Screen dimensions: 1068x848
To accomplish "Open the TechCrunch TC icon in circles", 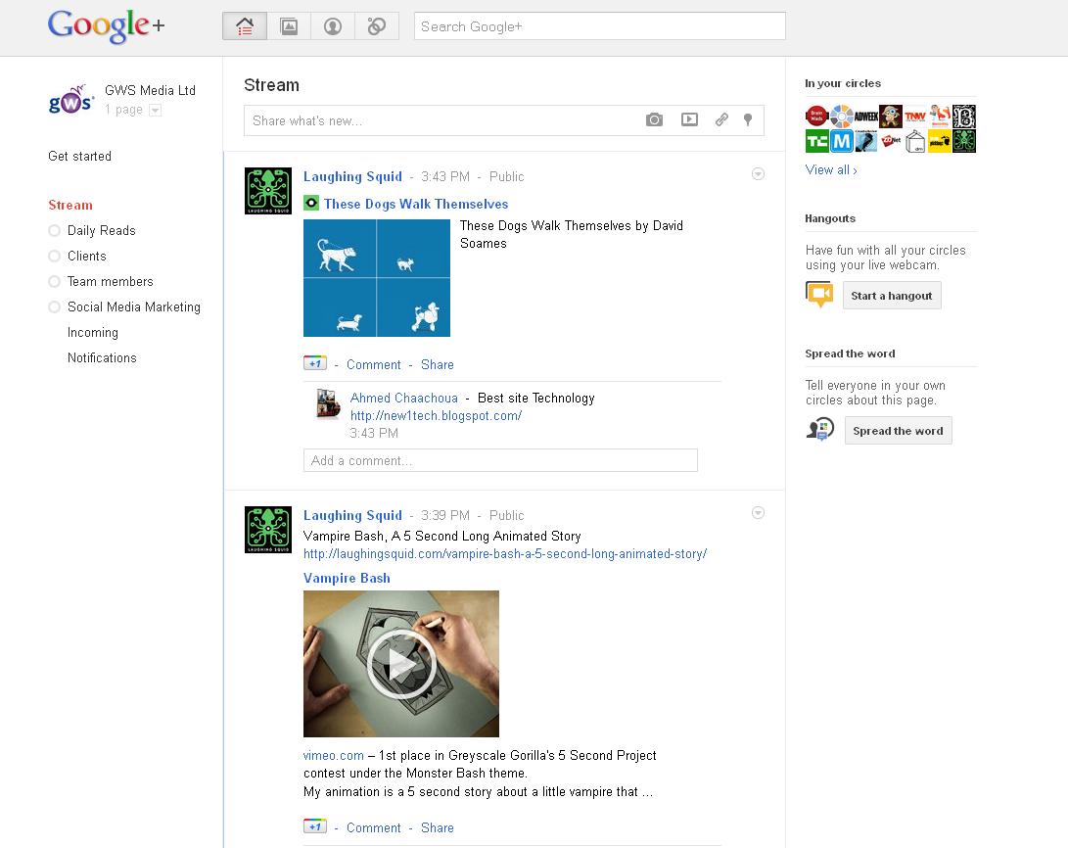I will tap(816, 141).
